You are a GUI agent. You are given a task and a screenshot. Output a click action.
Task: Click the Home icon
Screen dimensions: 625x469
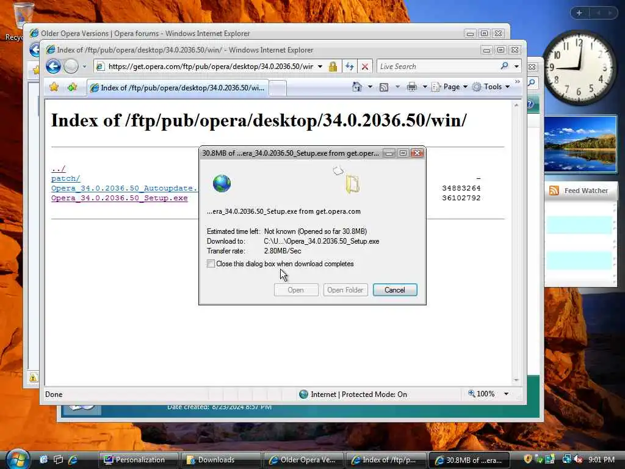click(x=357, y=87)
